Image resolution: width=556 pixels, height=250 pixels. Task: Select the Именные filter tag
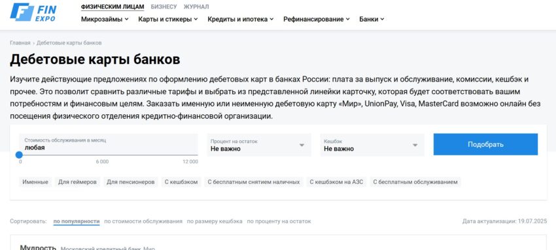tap(35, 182)
